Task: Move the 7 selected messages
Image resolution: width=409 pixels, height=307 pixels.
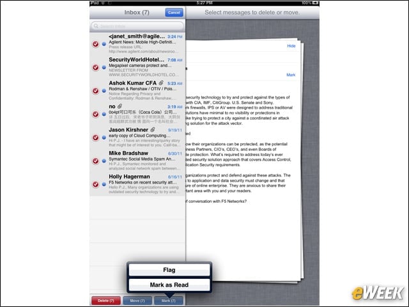Action: (x=137, y=301)
